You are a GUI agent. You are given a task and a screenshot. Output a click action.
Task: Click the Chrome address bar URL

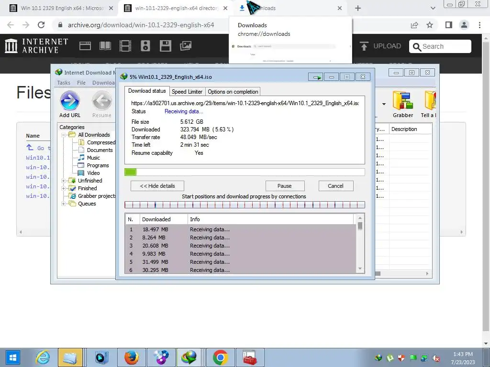141,25
